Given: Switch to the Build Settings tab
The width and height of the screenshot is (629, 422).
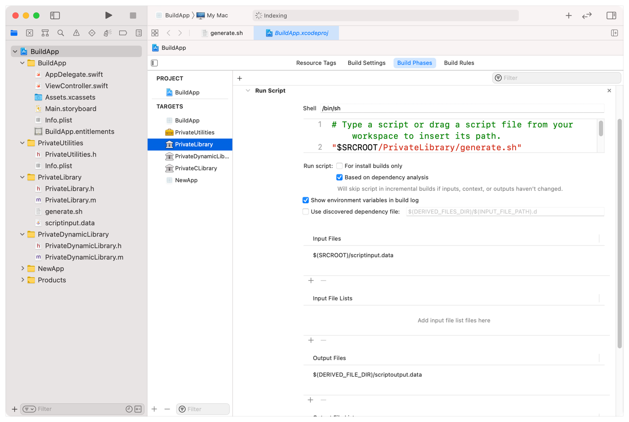Looking at the screenshot, I should click(x=366, y=62).
